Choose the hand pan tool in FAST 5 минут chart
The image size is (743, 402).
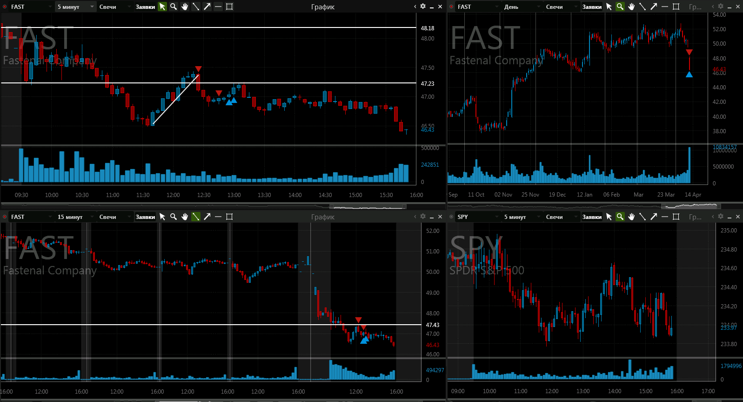[185, 7]
